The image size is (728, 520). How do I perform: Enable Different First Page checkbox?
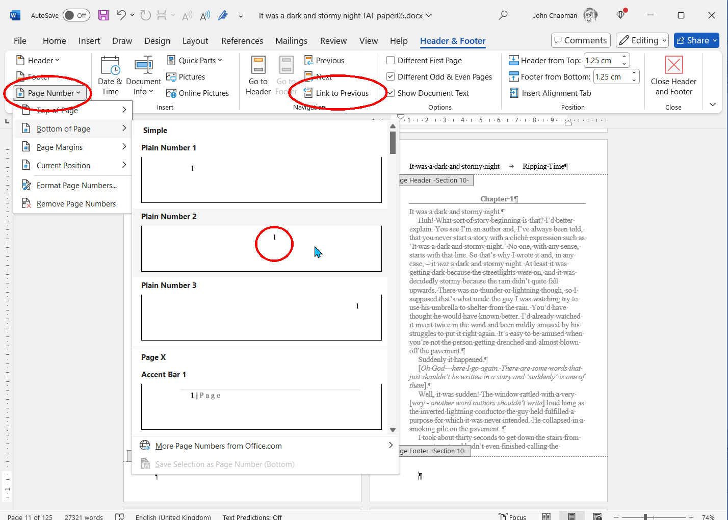pyautogui.click(x=391, y=61)
